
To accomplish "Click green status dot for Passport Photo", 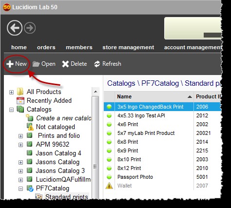I will (109, 177).
